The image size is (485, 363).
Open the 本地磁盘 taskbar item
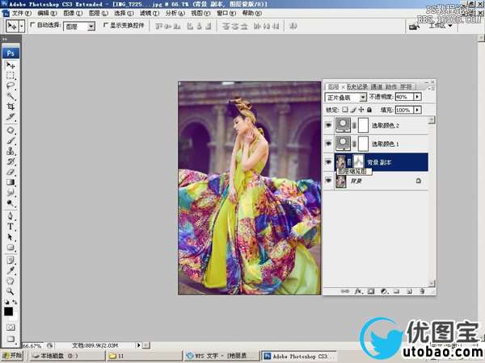[x=66, y=356]
